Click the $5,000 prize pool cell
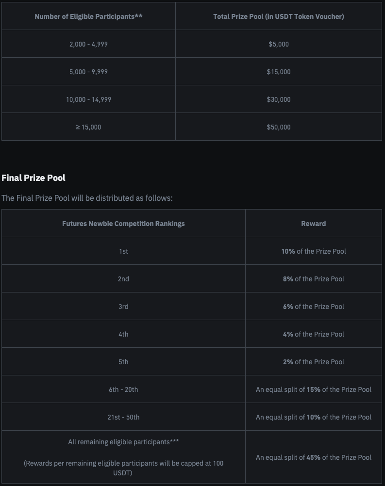The image size is (385, 486). pyautogui.click(x=279, y=44)
